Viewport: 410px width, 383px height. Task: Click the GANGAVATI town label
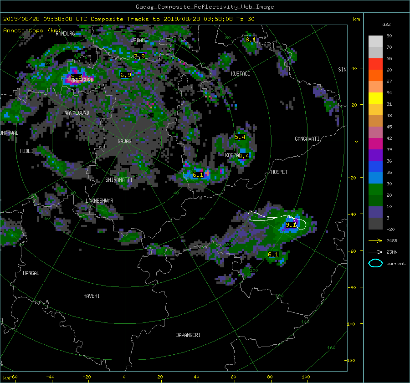(307, 139)
